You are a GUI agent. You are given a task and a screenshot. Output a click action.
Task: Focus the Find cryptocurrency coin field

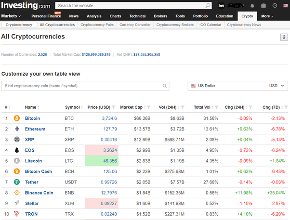pos(85,86)
